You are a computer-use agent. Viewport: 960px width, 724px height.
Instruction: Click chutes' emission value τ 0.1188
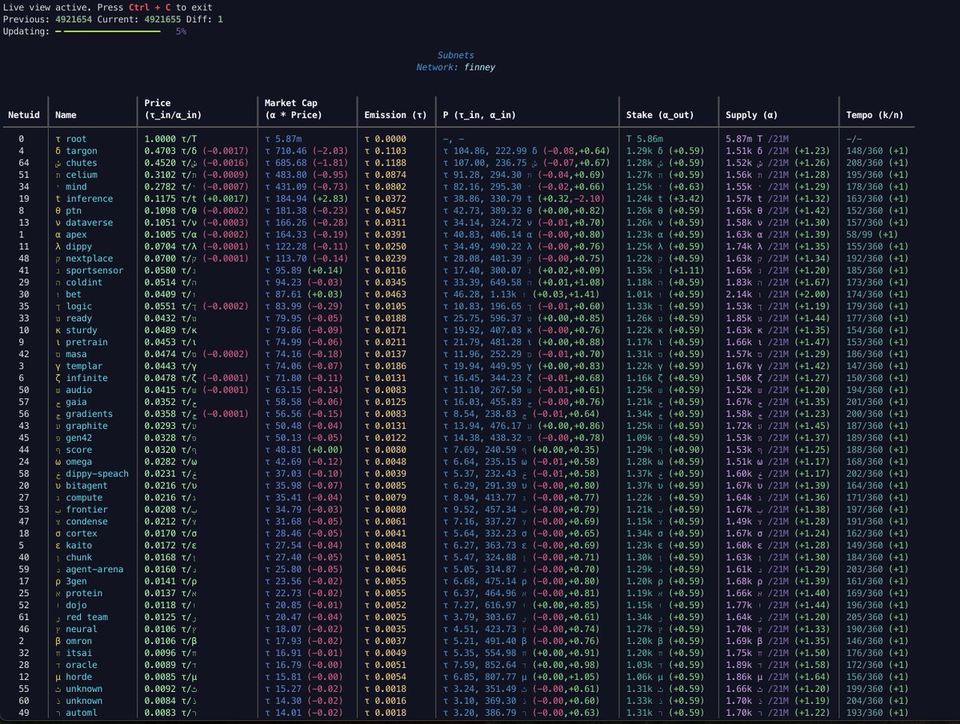[x=384, y=163]
